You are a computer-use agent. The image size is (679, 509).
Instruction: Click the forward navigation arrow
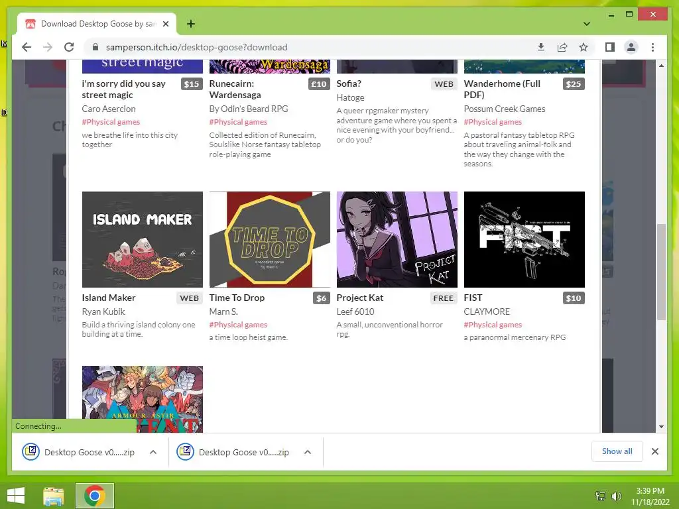[48, 47]
